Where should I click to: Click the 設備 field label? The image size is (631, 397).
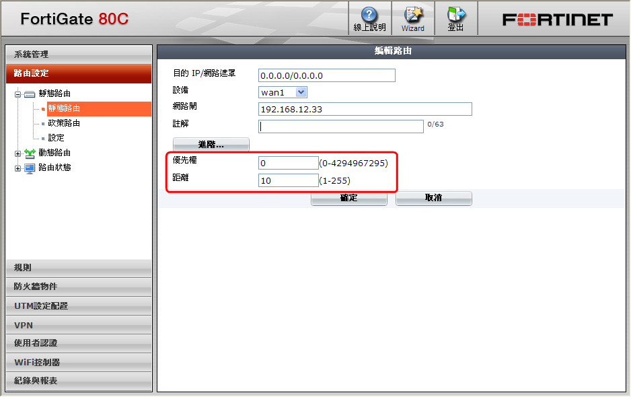[x=181, y=90]
